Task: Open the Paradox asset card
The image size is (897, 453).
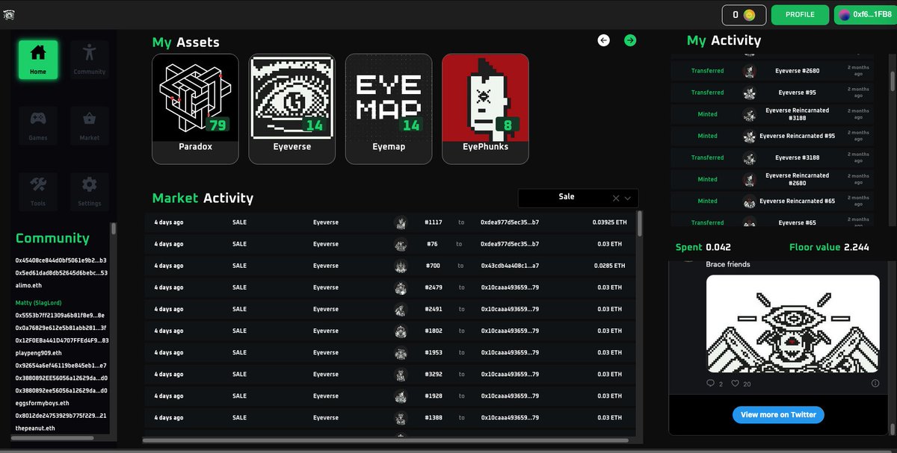Action: click(x=195, y=109)
